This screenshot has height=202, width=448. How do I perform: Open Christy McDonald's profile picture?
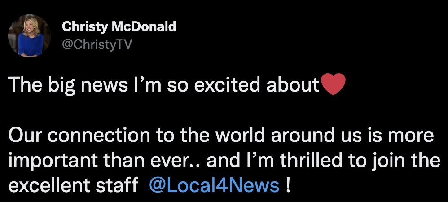pos(30,36)
